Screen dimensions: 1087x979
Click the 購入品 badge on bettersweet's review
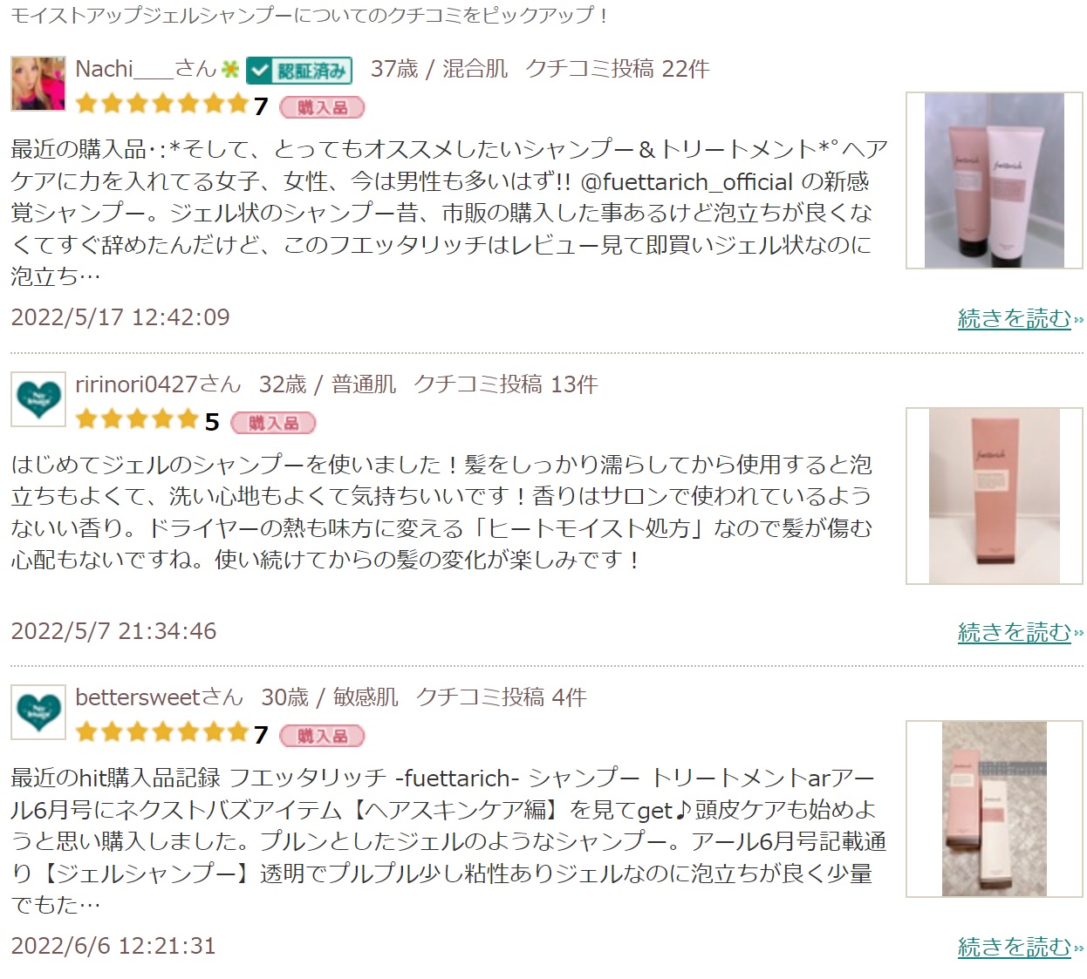322,736
